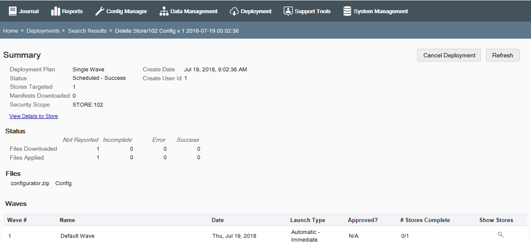Open the Reports menu
The width and height of the screenshot is (531, 242).
pos(67,11)
